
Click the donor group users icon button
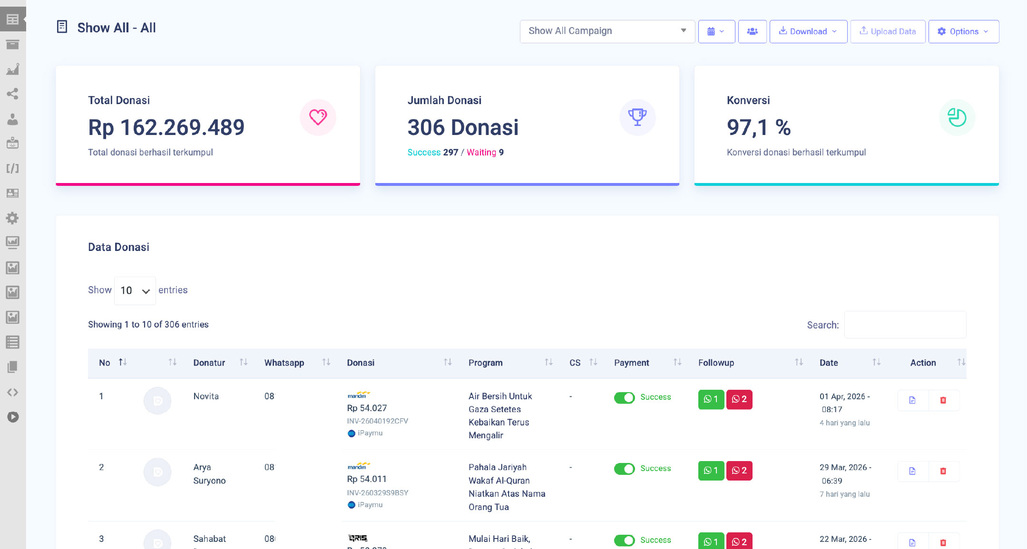coord(752,31)
